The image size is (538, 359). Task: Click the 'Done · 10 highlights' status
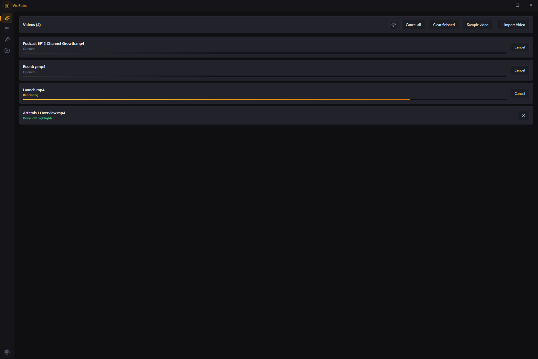pos(38,118)
